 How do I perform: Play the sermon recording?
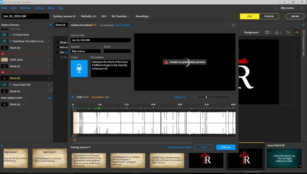[73, 97]
